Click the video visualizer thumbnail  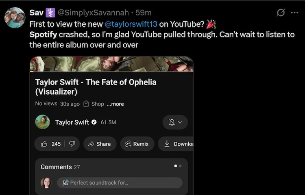coord(111,64)
